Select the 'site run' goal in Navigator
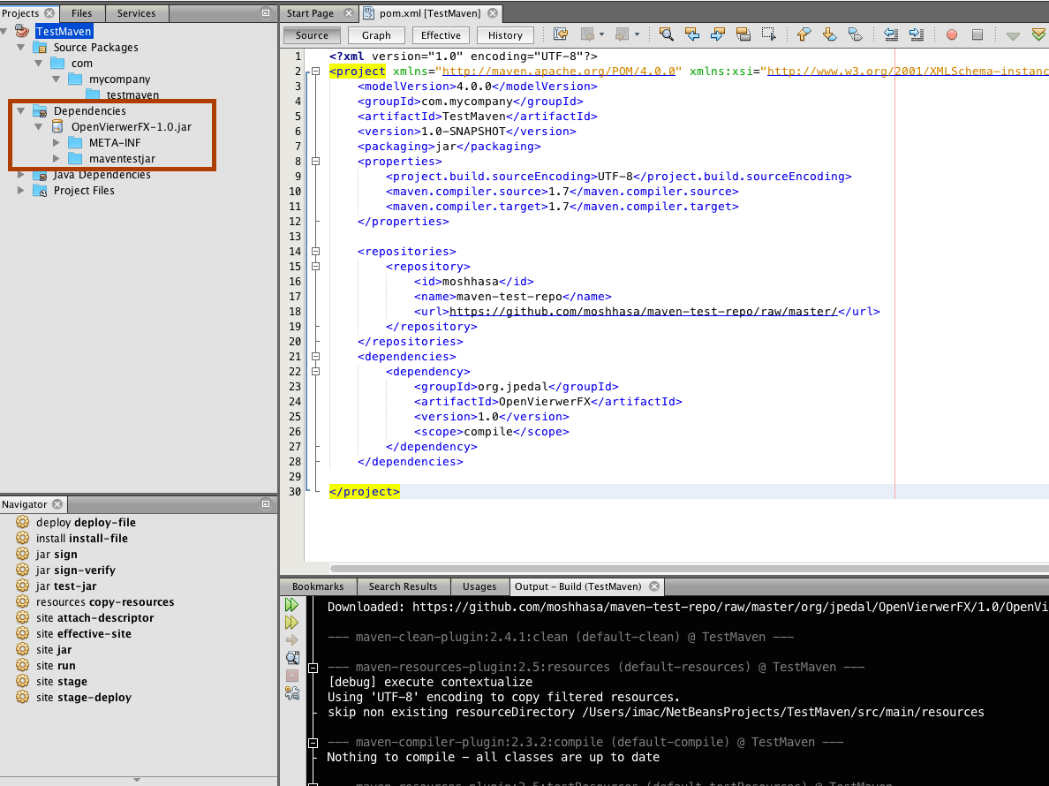 pyautogui.click(x=56, y=666)
